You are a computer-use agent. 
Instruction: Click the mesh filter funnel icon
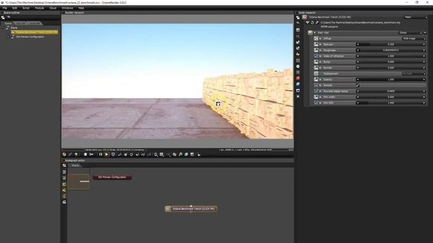click(307, 22)
